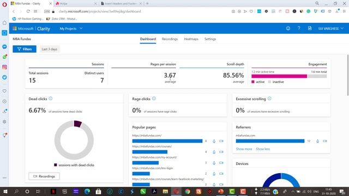Screen dimensions: 349x196
Task: View recordings for mbafundas.com/ popular page
Action: [221, 141]
